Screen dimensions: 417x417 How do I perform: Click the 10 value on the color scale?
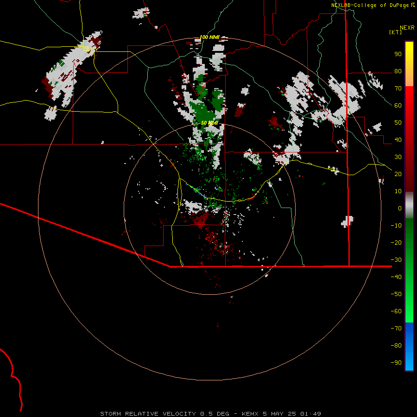[398, 191]
